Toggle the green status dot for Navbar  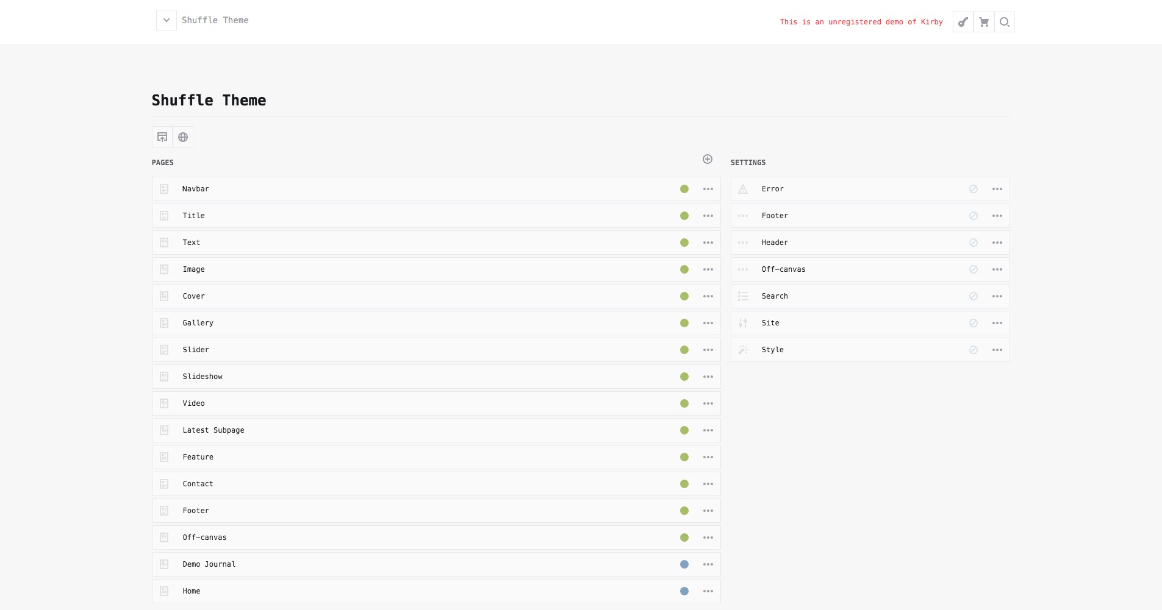[x=684, y=189]
